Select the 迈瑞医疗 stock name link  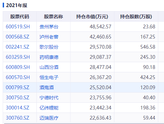pos(49,118)
